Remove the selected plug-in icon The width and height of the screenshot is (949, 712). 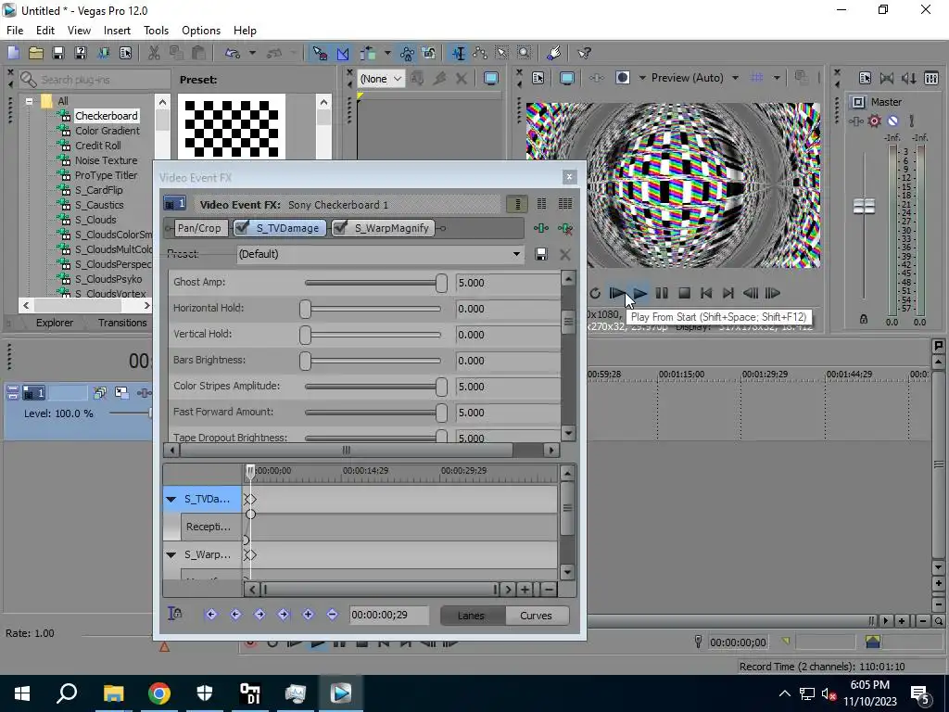click(565, 228)
